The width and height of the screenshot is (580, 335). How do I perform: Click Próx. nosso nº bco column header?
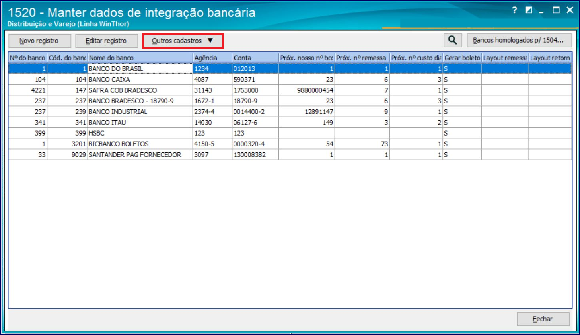pos(307,58)
